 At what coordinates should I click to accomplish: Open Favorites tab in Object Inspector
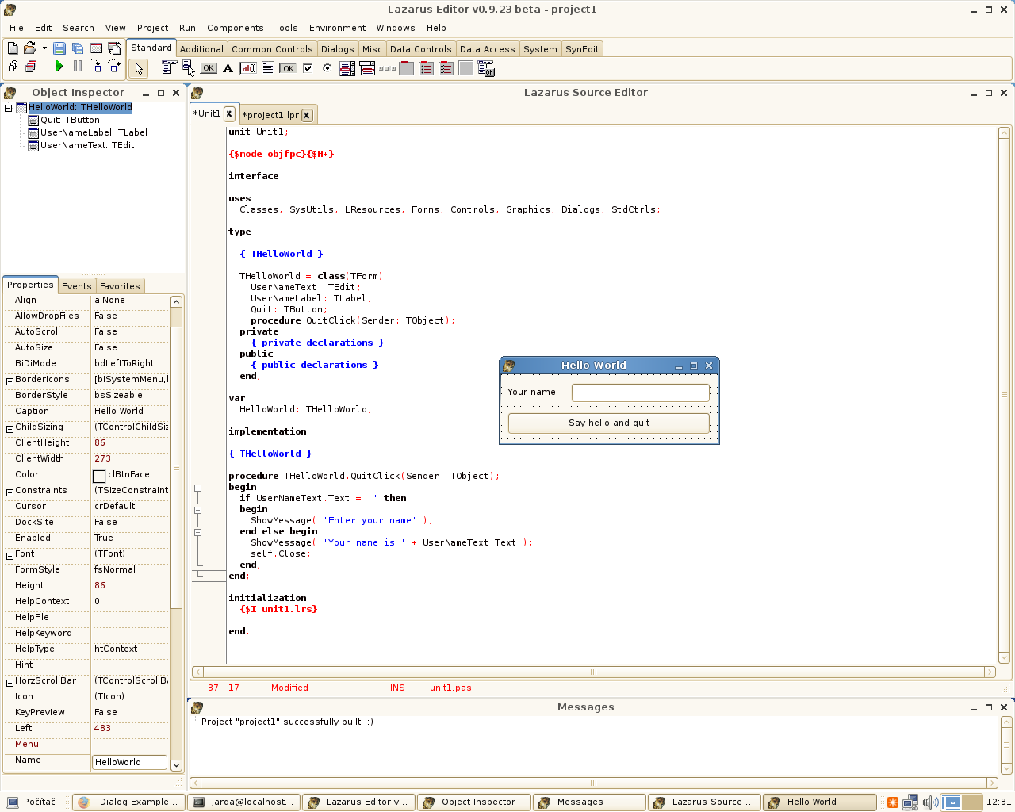point(120,286)
